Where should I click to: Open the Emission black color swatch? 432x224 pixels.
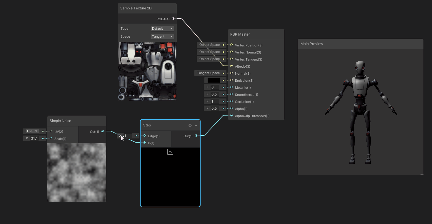(x=214, y=80)
